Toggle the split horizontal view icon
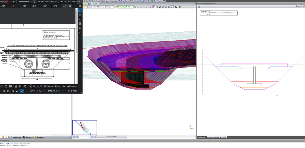 pyautogui.click(x=10, y=86)
